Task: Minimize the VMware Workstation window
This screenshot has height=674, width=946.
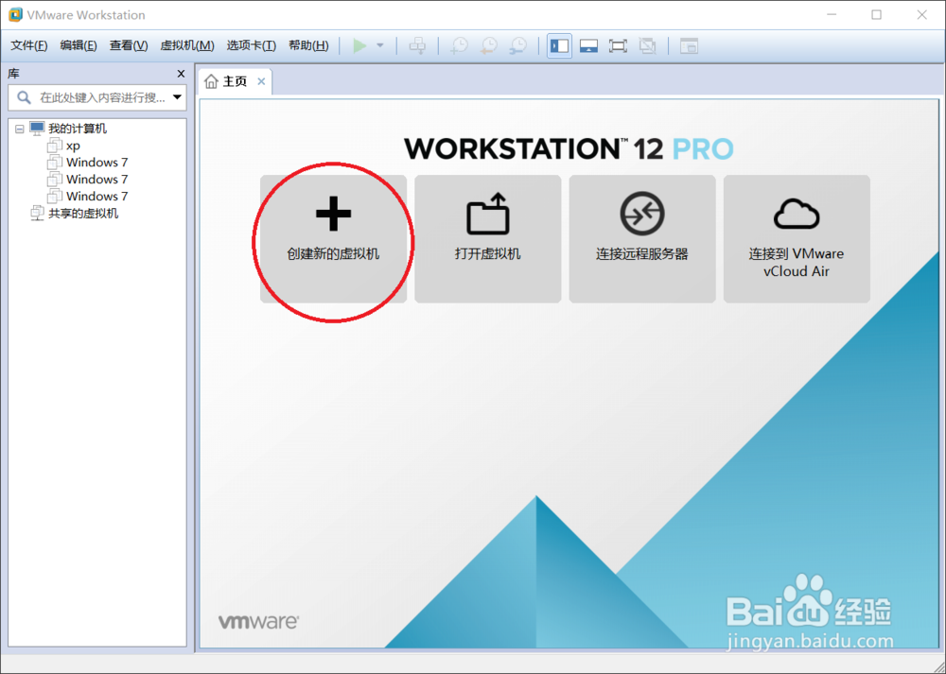Action: (x=832, y=15)
